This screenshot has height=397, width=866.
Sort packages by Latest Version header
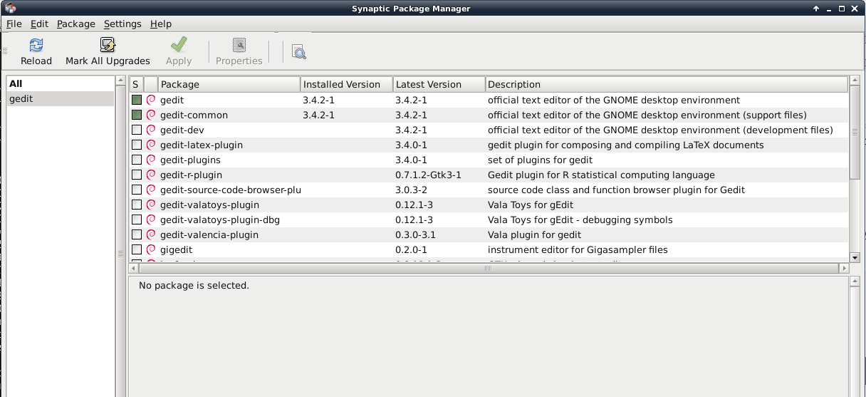click(x=439, y=84)
